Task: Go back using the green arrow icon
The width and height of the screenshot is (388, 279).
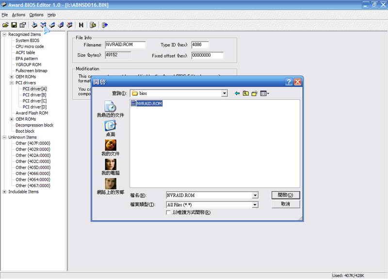Action: tap(237, 93)
